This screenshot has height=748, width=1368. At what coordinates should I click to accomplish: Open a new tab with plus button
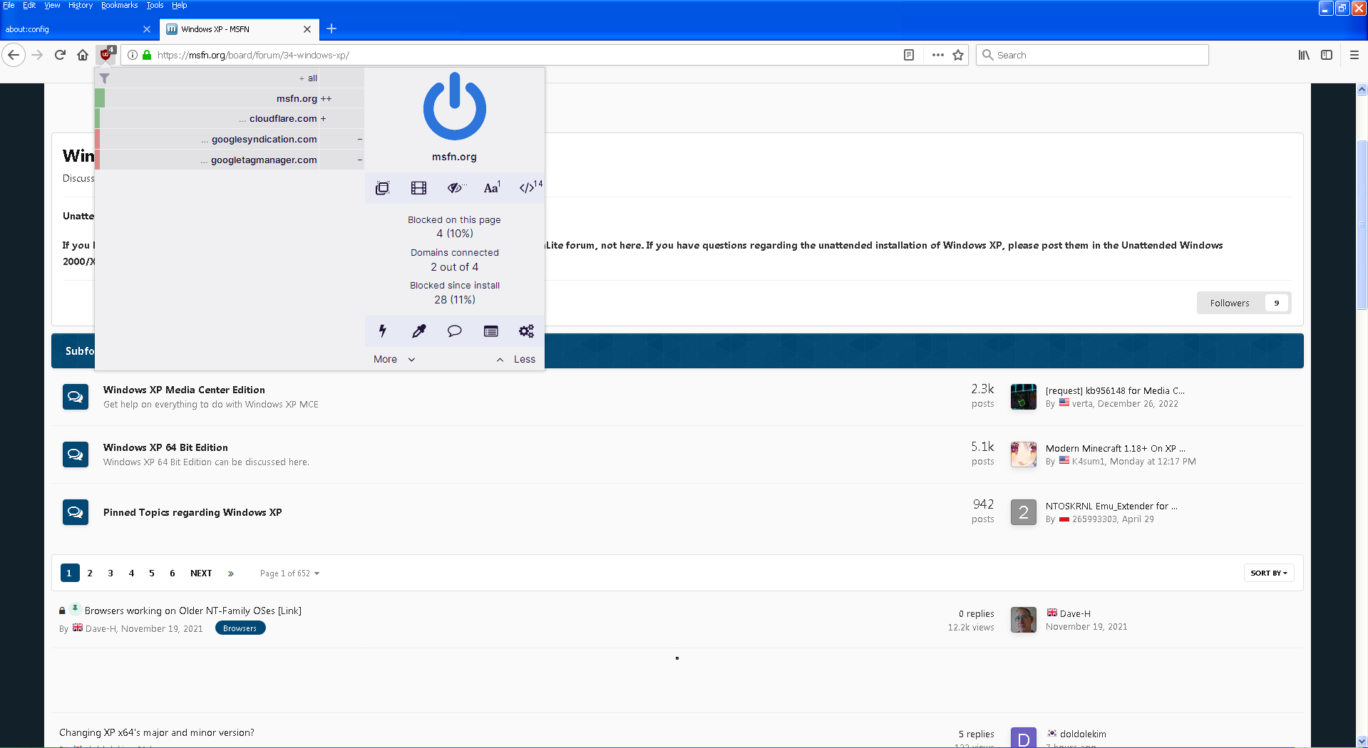[x=331, y=29]
